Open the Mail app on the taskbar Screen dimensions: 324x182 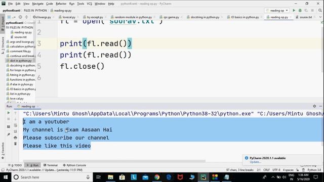[x=145, y=177]
